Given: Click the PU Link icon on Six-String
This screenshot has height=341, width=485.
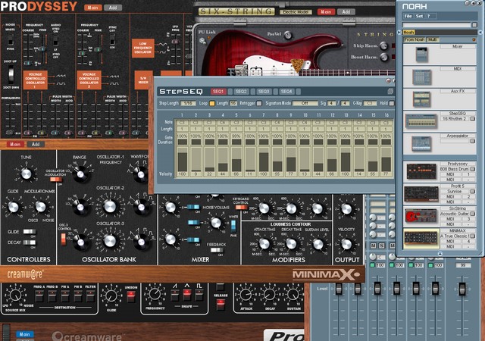Looking at the screenshot, I should tap(203, 40).
